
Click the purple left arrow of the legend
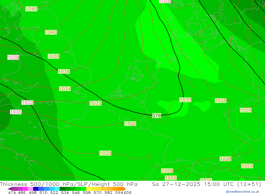(10, 189)
